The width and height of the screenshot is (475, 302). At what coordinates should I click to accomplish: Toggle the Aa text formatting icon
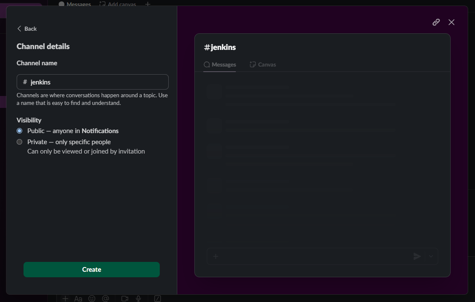(x=78, y=299)
